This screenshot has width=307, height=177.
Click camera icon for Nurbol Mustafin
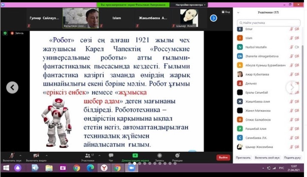pyautogui.click(x=297, y=47)
